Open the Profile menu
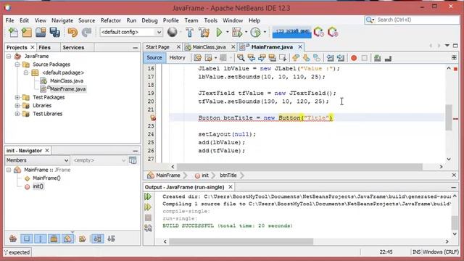Viewport: 464px width, 261px height. point(171,20)
